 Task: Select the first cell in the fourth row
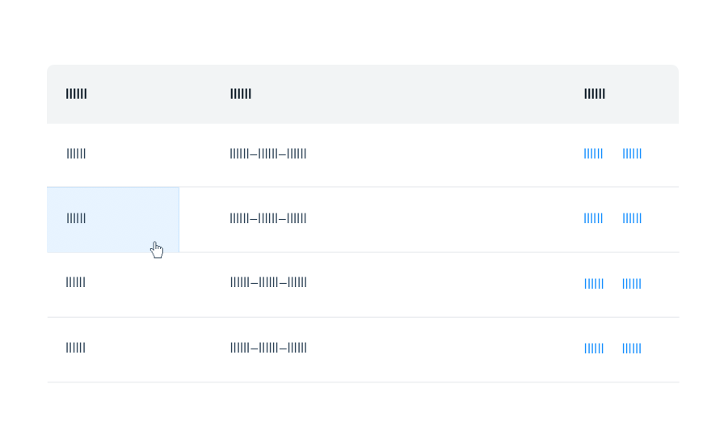click(76, 348)
